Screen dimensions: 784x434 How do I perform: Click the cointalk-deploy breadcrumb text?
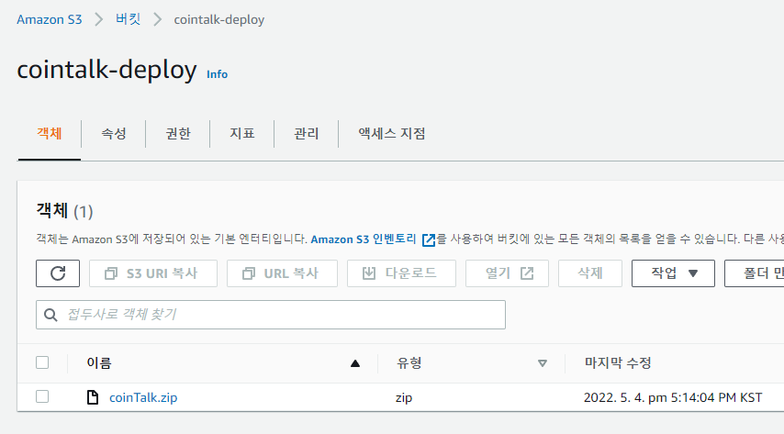(x=219, y=20)
